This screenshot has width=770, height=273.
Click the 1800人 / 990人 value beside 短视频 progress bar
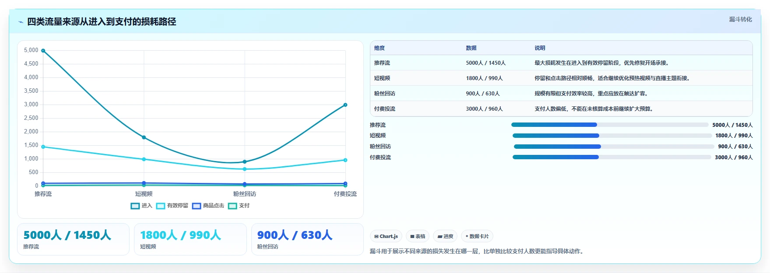coord(734,136)
